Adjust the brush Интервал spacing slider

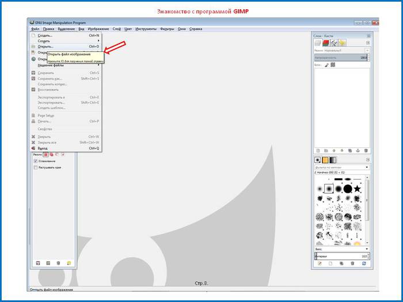click(x=341, y=256)
